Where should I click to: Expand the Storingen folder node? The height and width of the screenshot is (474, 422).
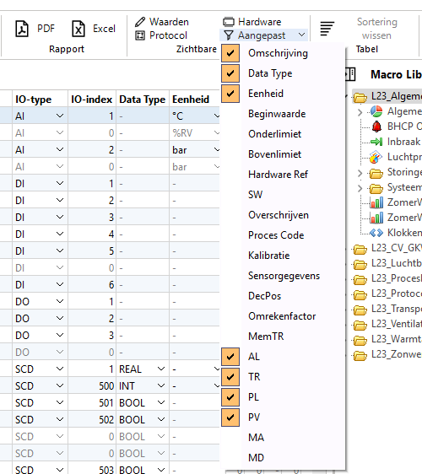click(x=360, y=173)
